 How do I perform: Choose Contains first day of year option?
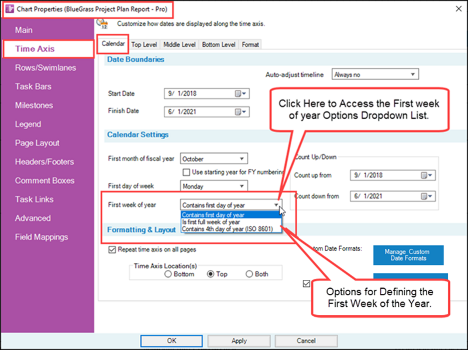point(231,215)
